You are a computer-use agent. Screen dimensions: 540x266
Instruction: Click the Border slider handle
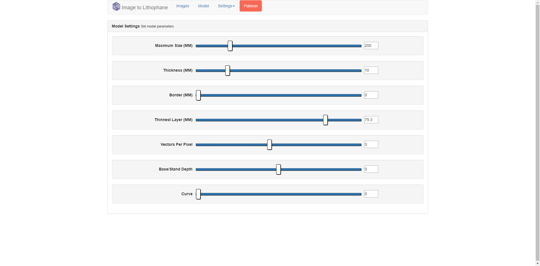pyautogui.click(x=198, y=95)
